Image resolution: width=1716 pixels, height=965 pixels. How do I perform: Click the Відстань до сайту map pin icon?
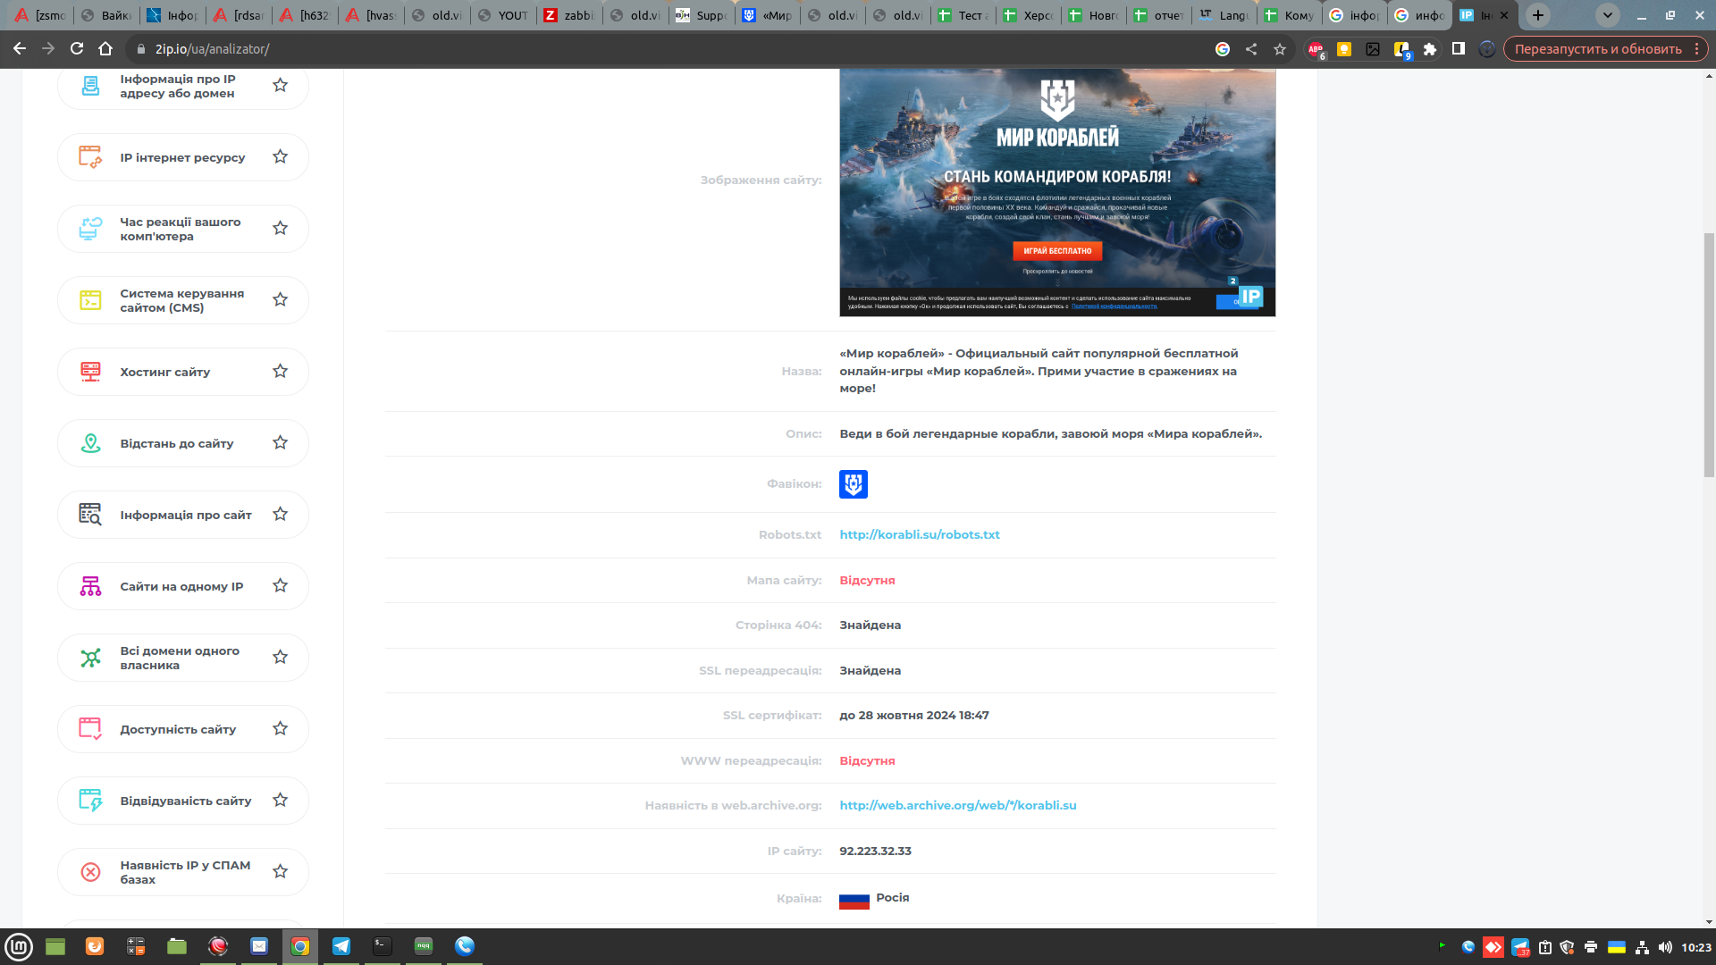tap(90, 443)
